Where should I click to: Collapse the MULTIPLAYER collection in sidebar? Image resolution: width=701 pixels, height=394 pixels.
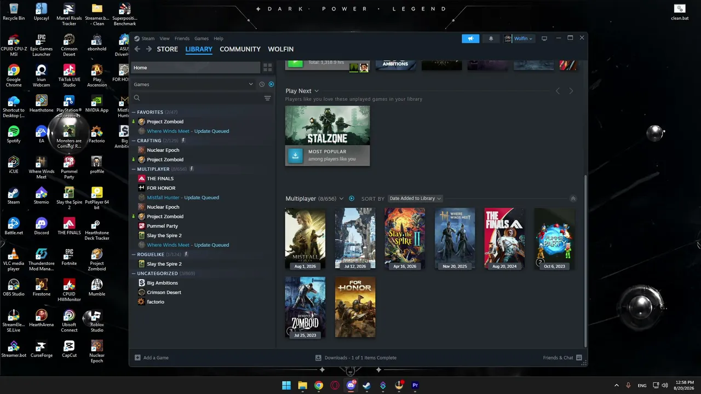134,169
